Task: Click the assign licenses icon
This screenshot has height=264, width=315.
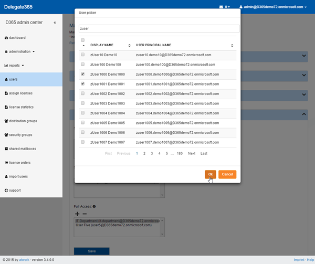Action: (x=6, y=93)
